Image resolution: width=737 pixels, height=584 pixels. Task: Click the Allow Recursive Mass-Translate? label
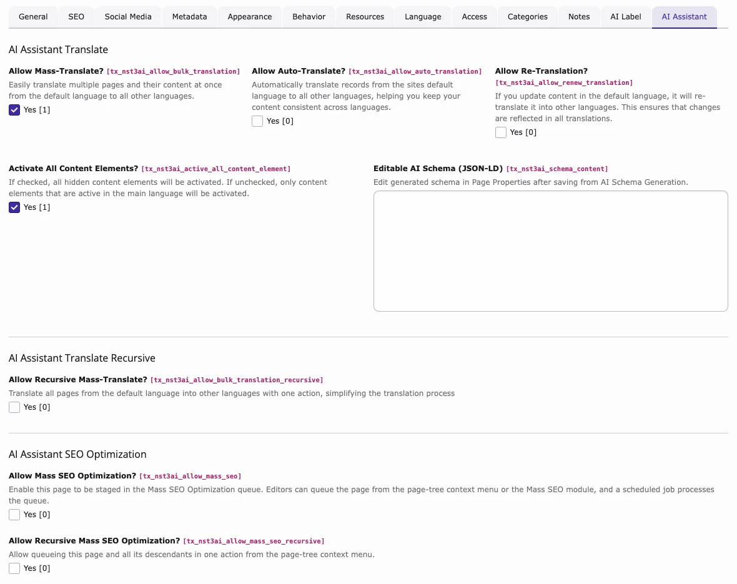78,380
